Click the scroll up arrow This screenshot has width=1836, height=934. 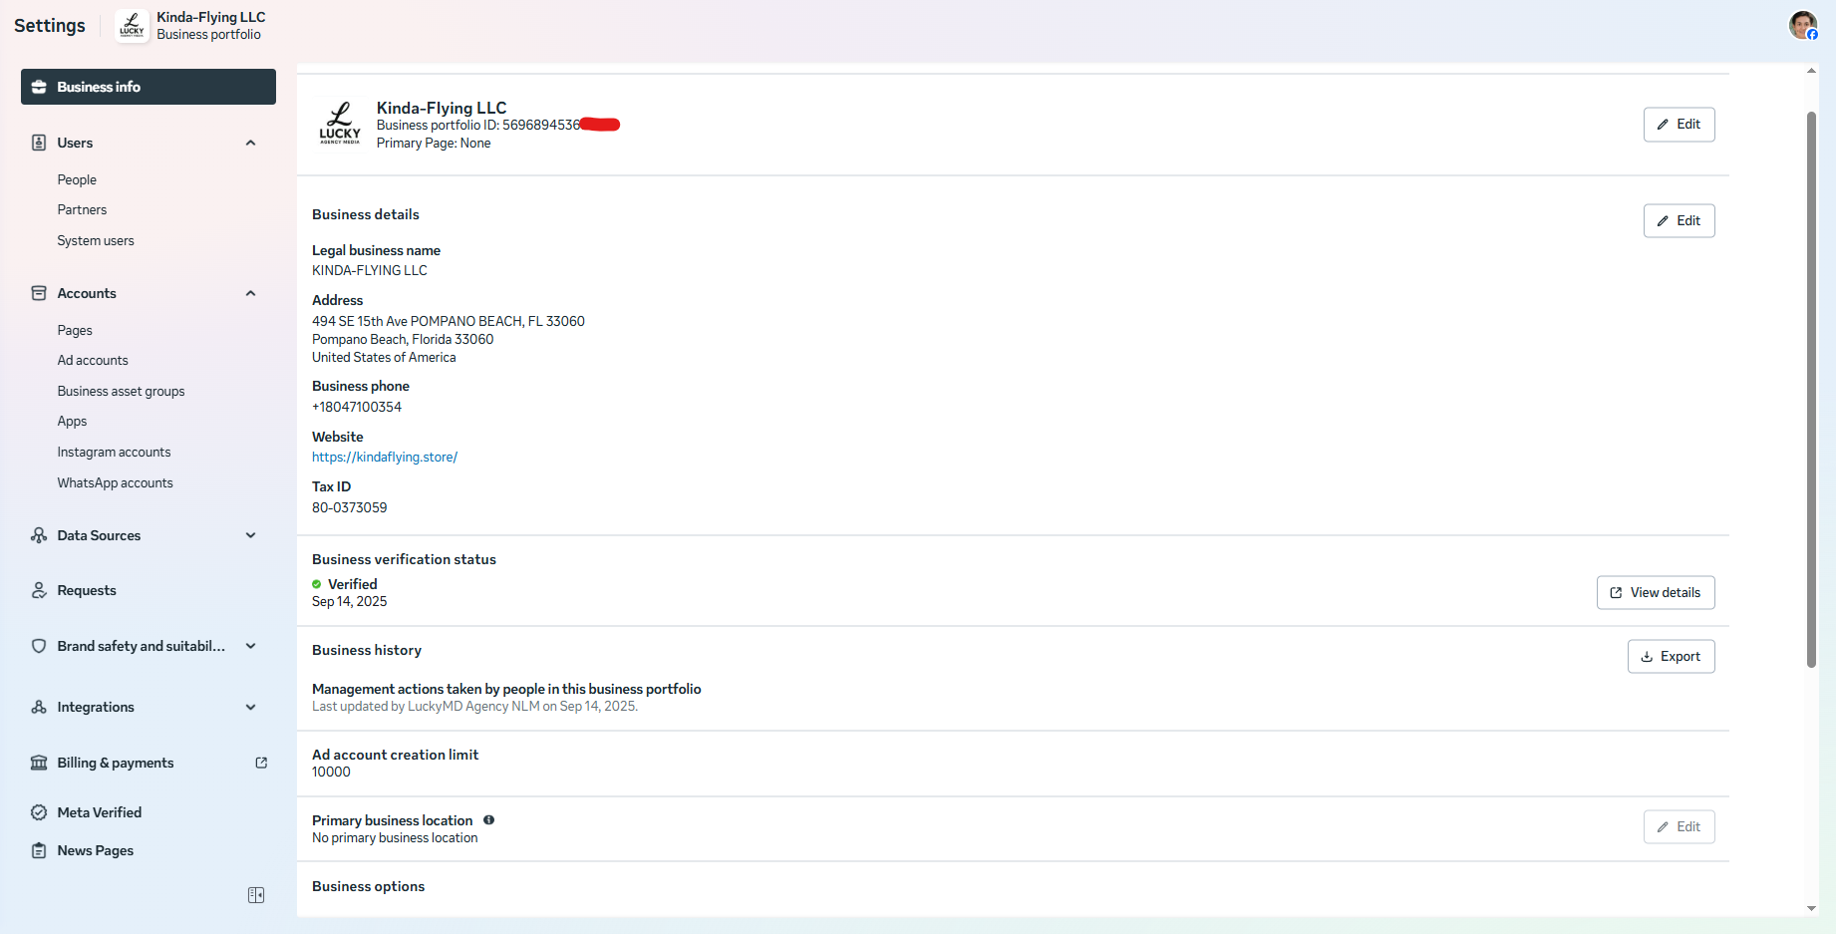[x=1811, y=71]
